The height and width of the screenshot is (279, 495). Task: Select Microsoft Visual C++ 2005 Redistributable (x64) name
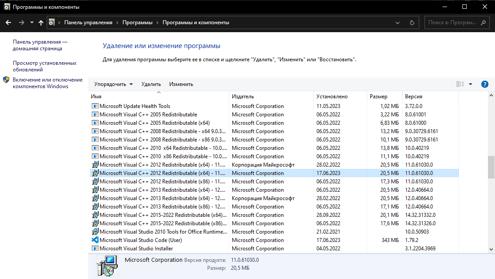point(155,123)
